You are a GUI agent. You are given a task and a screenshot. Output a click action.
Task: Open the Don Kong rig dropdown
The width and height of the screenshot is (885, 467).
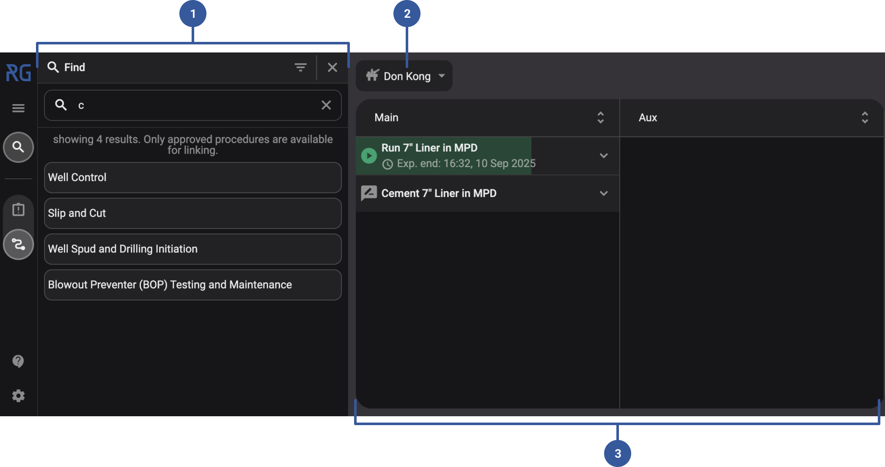(404, 76)
